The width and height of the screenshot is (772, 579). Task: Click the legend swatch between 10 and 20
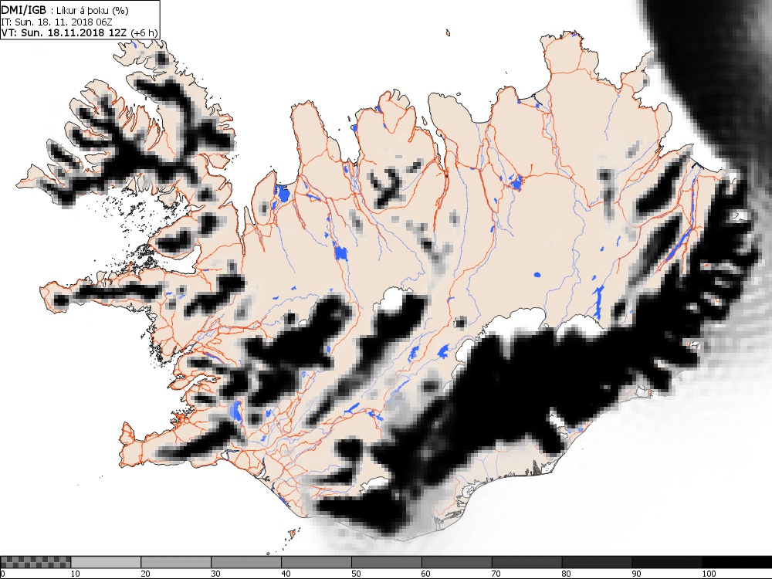(106, 562)
